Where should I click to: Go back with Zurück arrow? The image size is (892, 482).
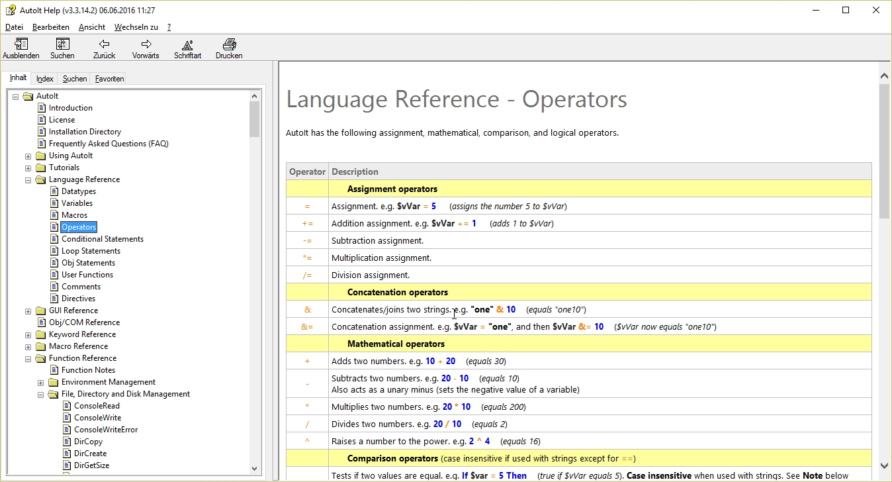pos(104,44)
